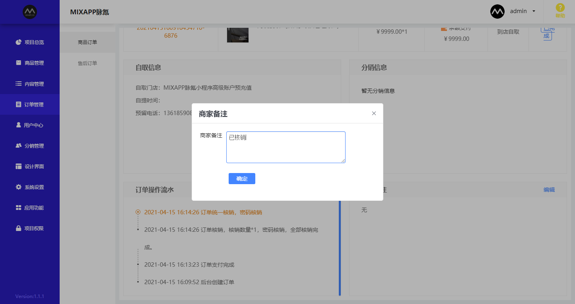Click the 自取信息 panel heading
Image resolution: width=575 pixels, height=304 pixels.
(148, 67)
